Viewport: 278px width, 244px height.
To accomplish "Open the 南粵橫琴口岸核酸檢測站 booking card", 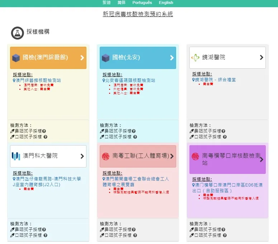I will [227, 159].
